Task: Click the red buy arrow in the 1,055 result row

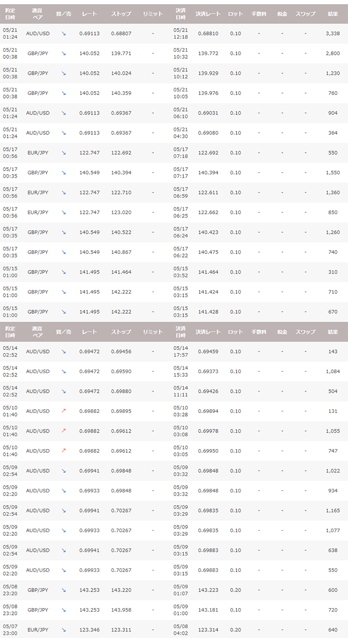Action: (64, 431)
